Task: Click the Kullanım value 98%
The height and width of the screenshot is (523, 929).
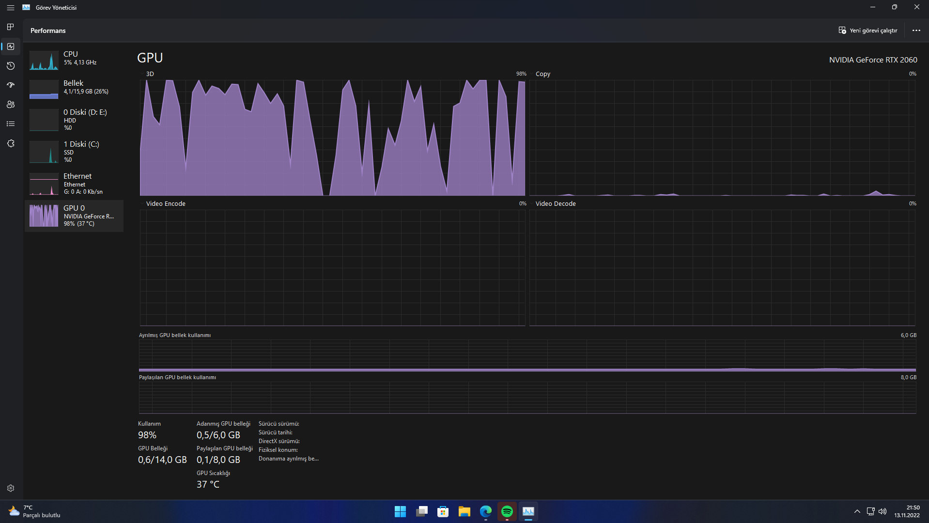Action: pyautogui.click(x=147, y=435)
